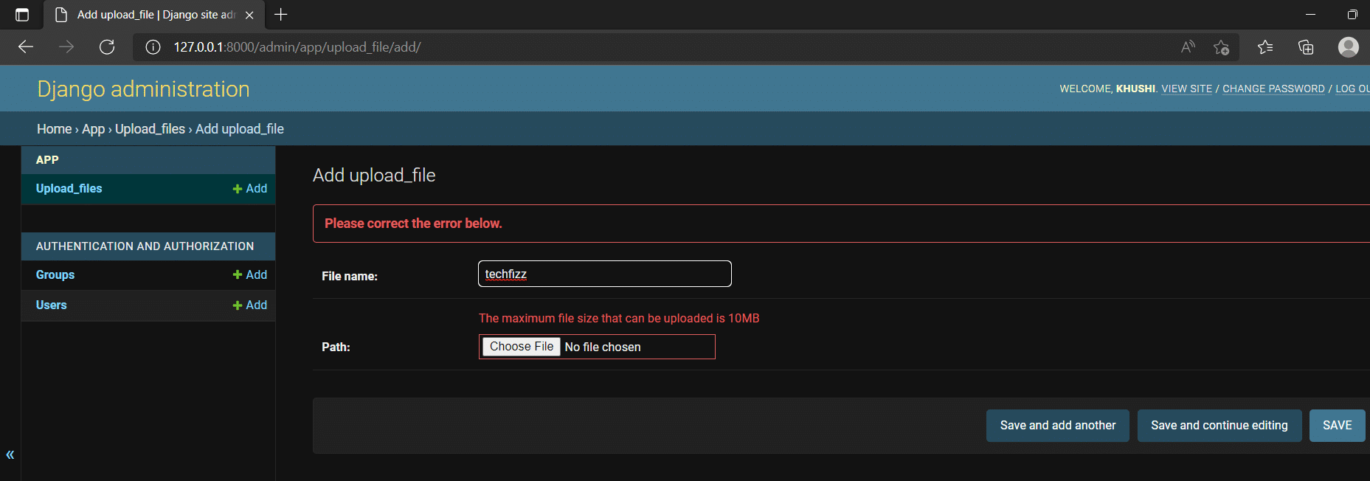Image resolution: width=1370 pixels, height=481 pixels.
Task: Reload the page with the refresh icon
Action: (107, 47)
